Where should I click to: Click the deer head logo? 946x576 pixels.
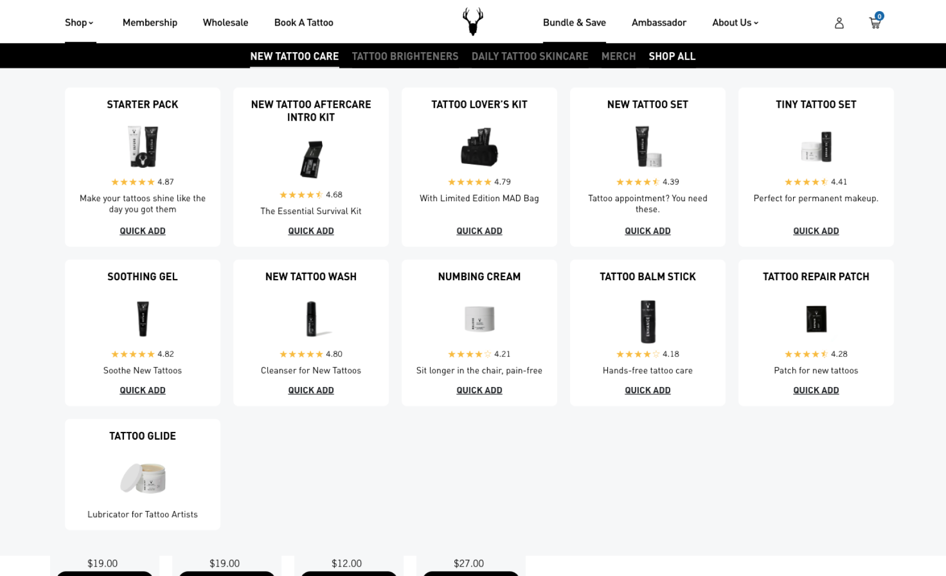click(473, 22)
